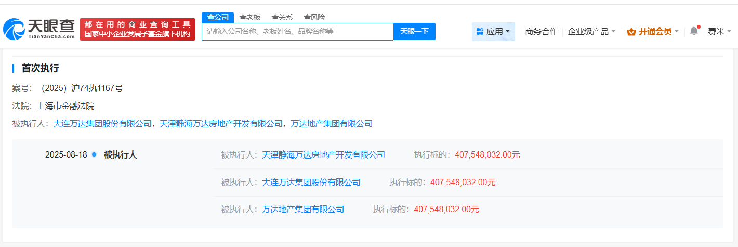The height and width of the screenshot is (247, 738).
Task: Click case number (2025)沪74执1167号
Action: [x=81, y=88]
